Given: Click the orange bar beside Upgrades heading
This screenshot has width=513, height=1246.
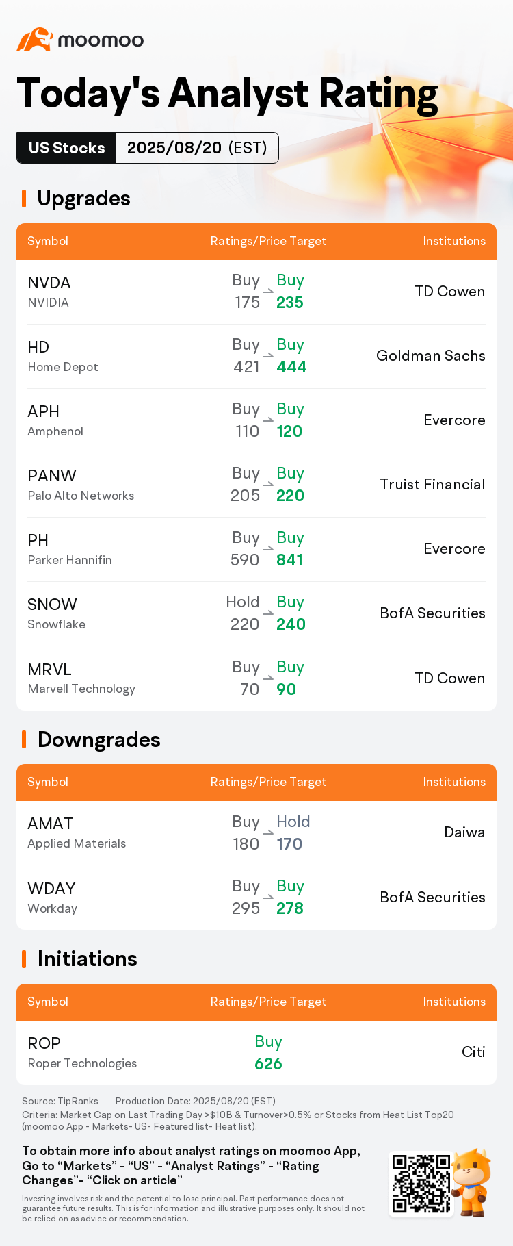Looking at the screenshot, I should [24, 199].
